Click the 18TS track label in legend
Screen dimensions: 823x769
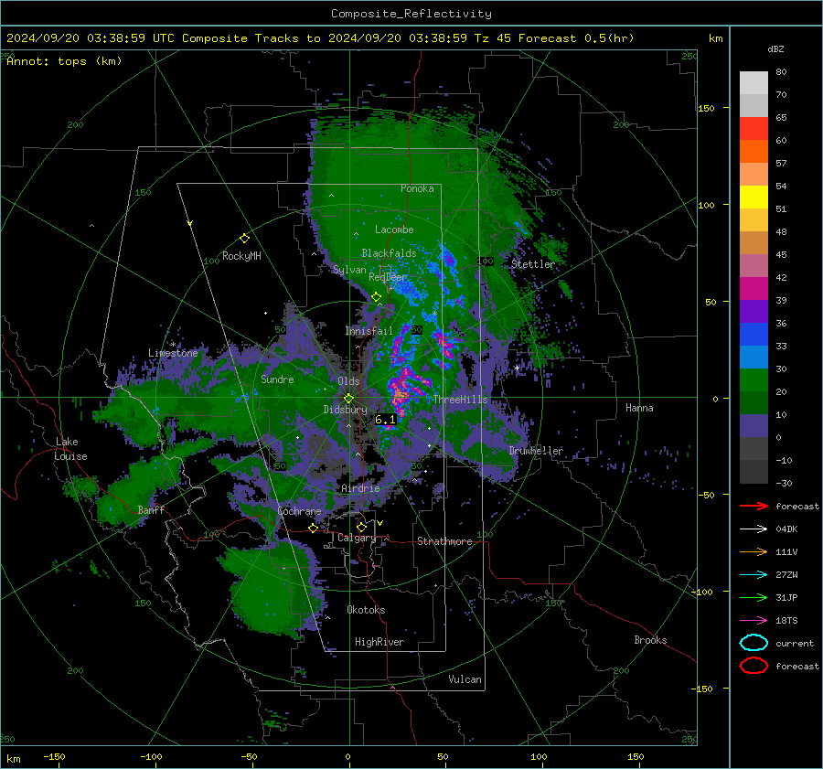tap(786, 621)
